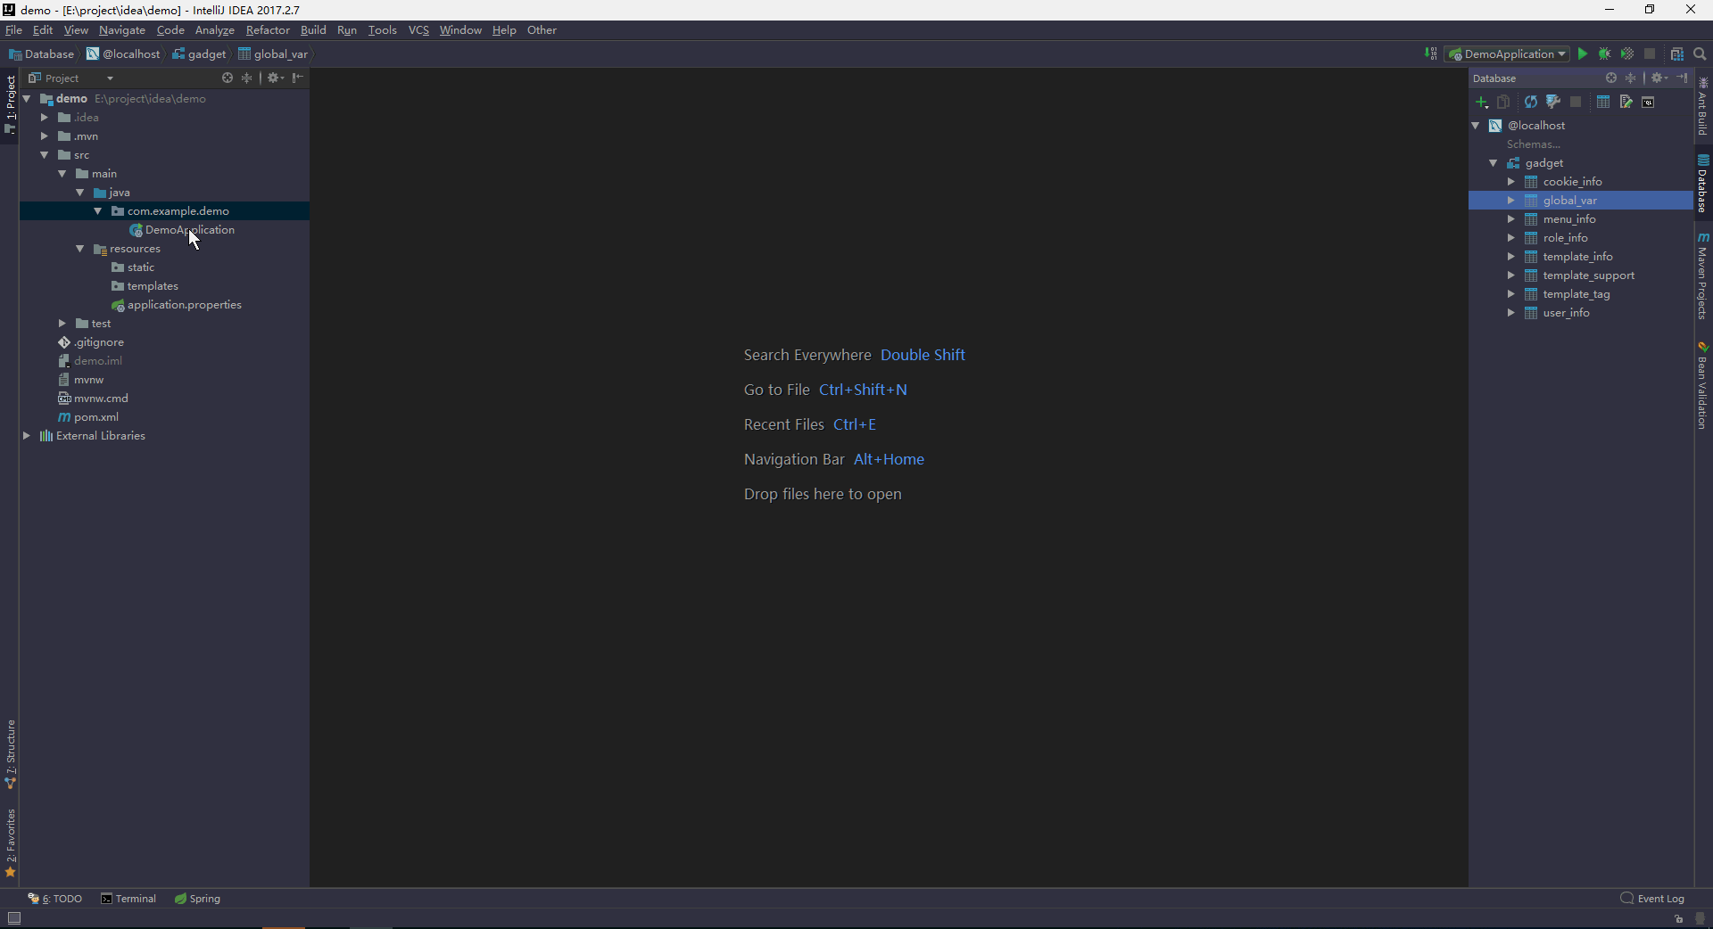Click the Schemas... link under @localhost
1713x929 pixels.
point(1533,144)
